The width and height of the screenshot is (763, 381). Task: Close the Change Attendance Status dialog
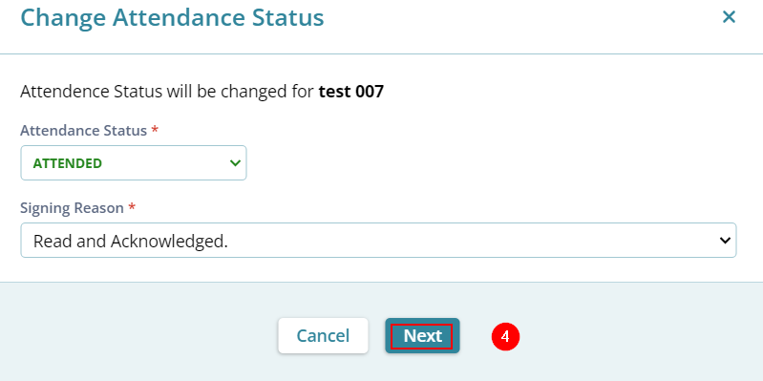pos(729,17)
